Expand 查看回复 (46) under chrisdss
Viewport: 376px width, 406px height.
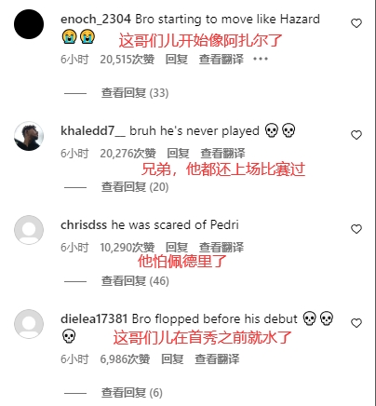click(135, 281)
